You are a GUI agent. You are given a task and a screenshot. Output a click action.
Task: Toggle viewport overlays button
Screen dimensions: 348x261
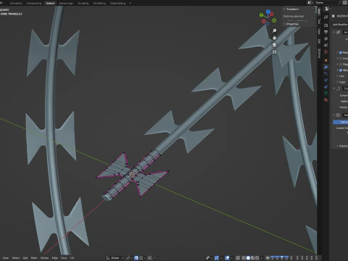(x=227, y=258)
